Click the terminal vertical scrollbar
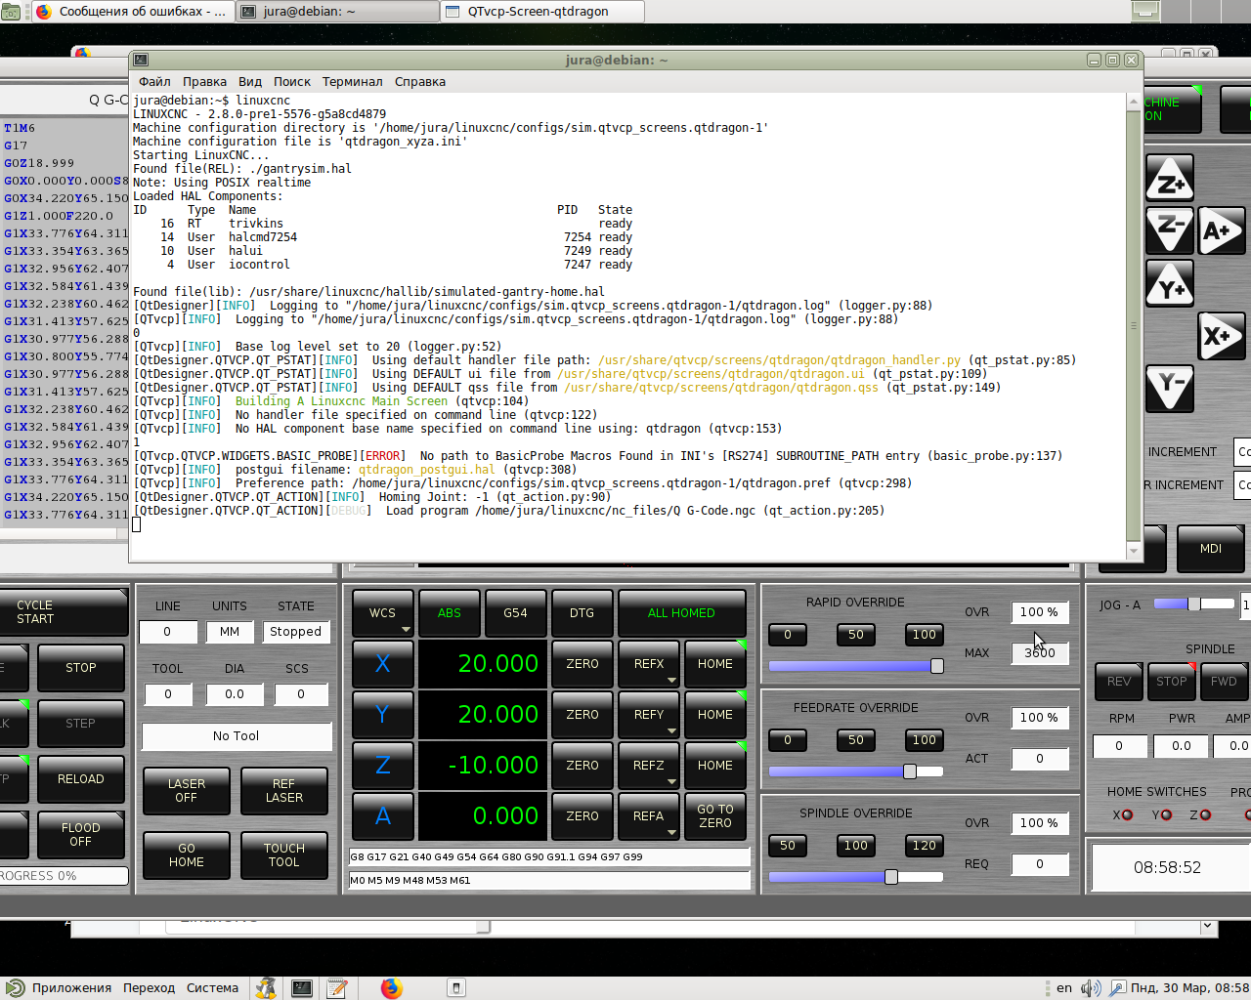 (x=1134, y=327)
